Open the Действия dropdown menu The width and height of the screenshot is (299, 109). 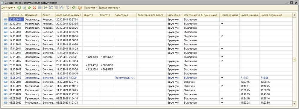(8, 7)
